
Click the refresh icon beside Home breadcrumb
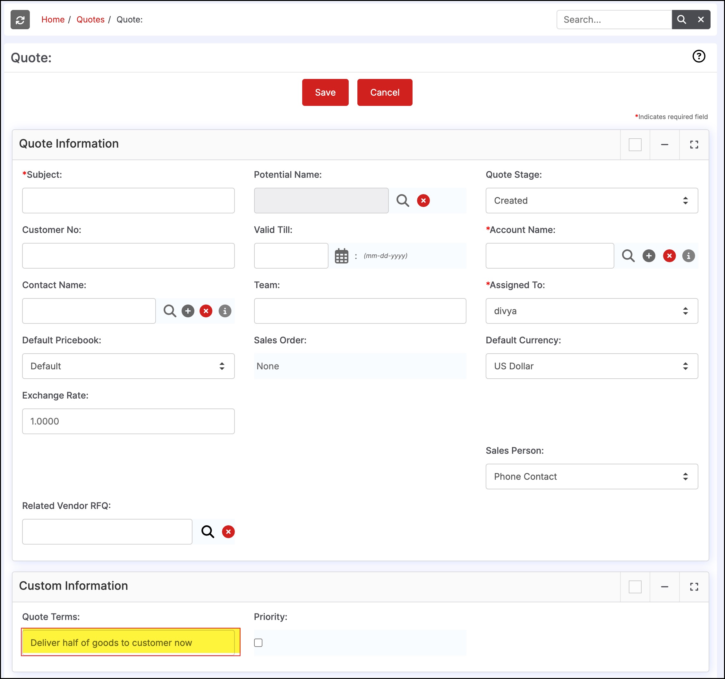coord(20,20)
